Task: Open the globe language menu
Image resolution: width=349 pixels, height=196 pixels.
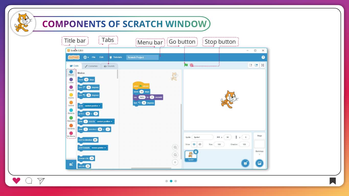Action: coord(86,57)
